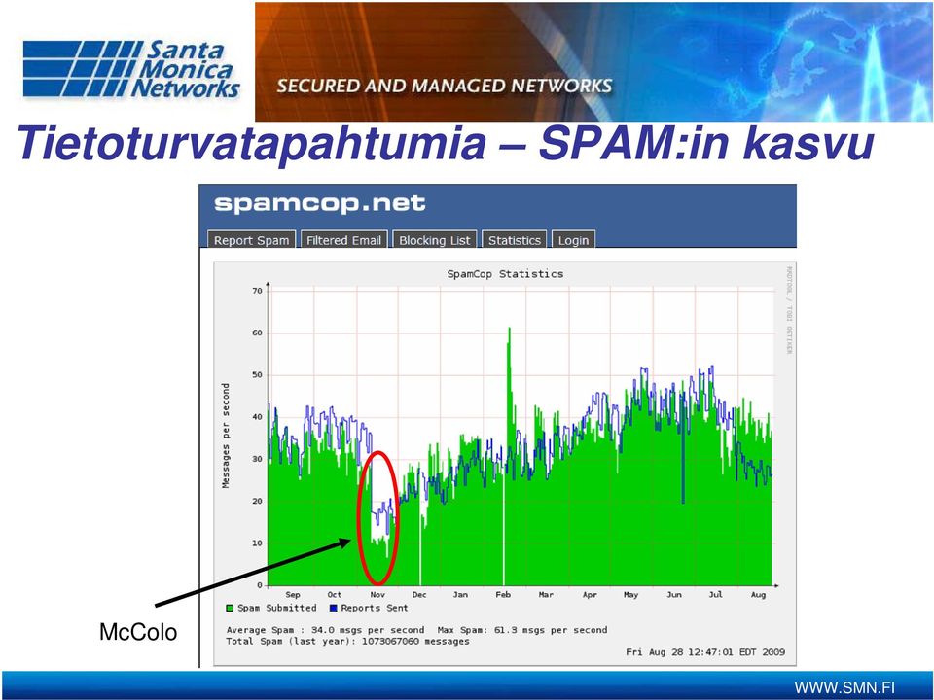Click 'Max Spam: 61.3 msgs per second'
Image resolution: width=934 pixels, height=700 pixels.
[x=522, y=630]
